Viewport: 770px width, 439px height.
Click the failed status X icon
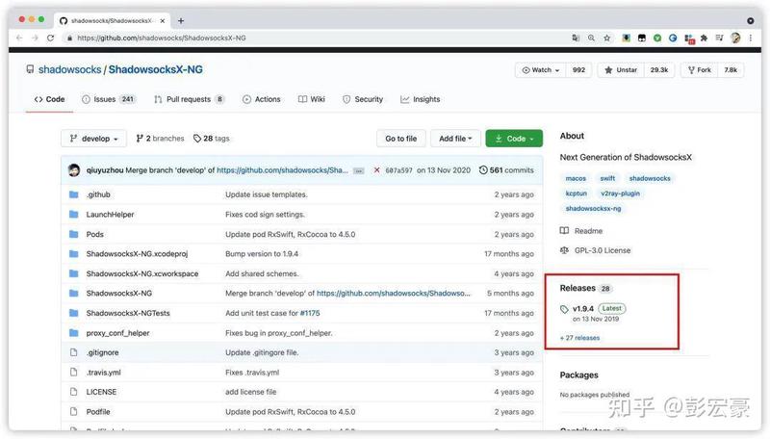376,170
